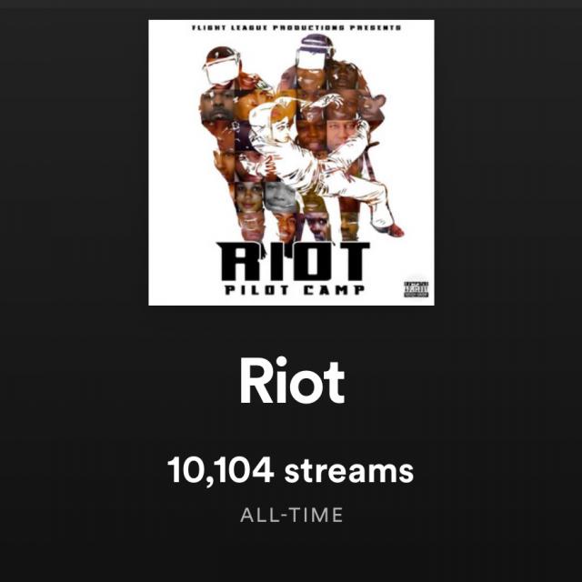Tap "Flight League Productions Presents" header text
The image size is (582, 582).
[296, 28]
